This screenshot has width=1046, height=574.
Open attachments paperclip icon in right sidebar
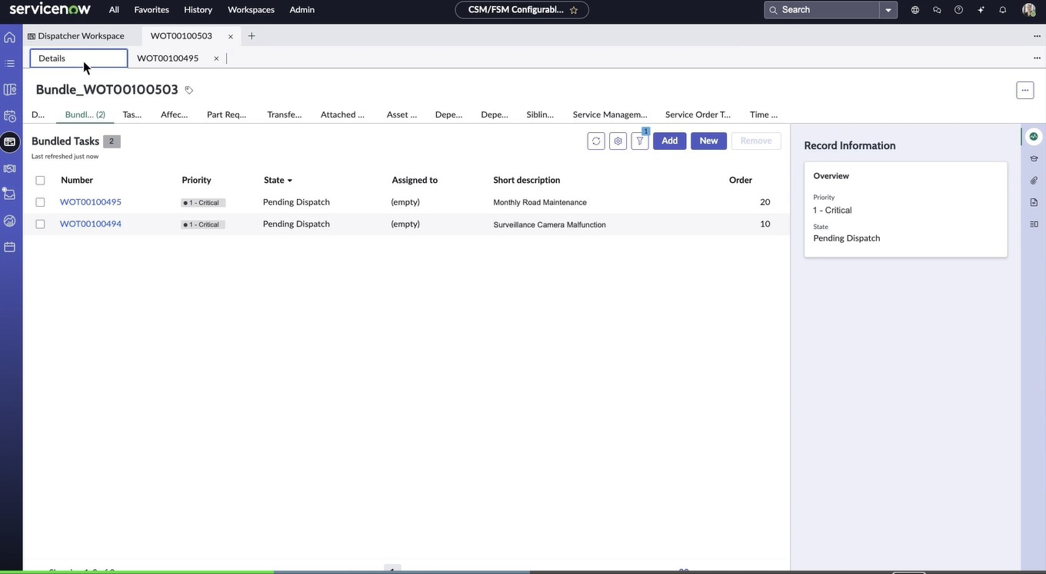click(x=1034, y=181)
